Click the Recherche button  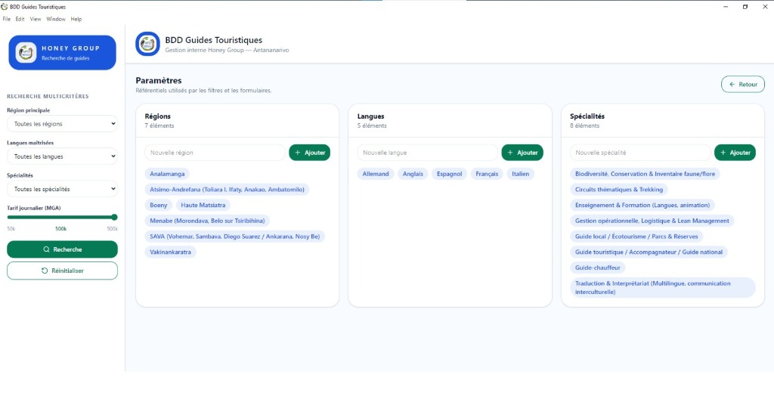click(x=62, y=249)
